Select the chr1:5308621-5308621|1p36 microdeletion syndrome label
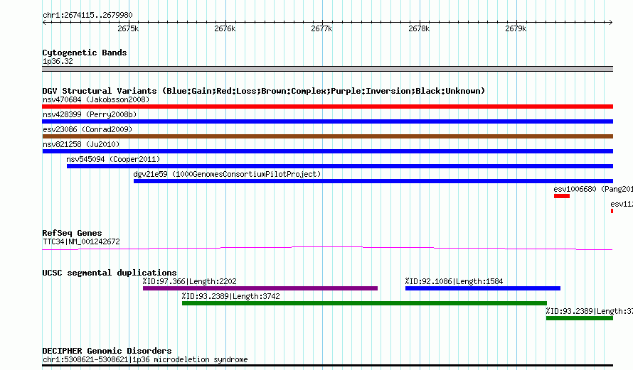This screenshot has height=370, width=633. 145,359
